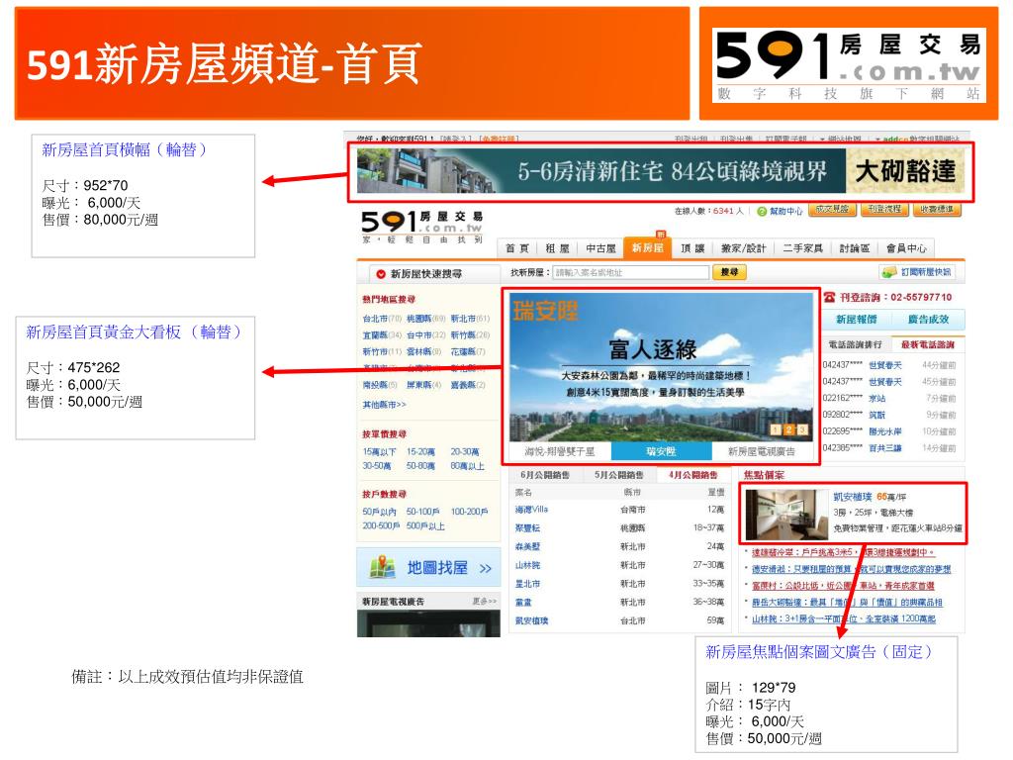This screenshot has width=1013, height=760.
Task: Switch to 電話諮詢排行 tab
Action: click(855, 344)
